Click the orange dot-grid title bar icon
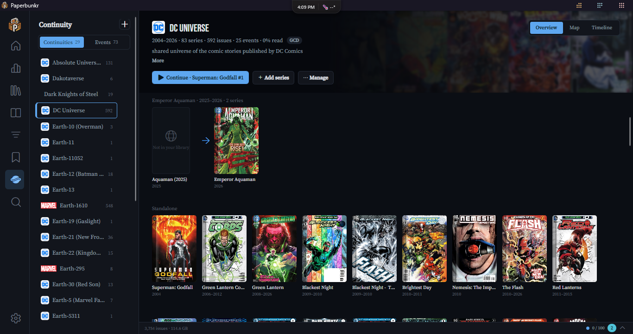The height and width of the screenshot is (334, 633). 579,5
